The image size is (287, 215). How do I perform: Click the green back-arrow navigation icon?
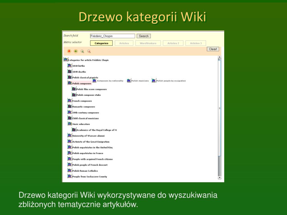click(x=76, y=51)
